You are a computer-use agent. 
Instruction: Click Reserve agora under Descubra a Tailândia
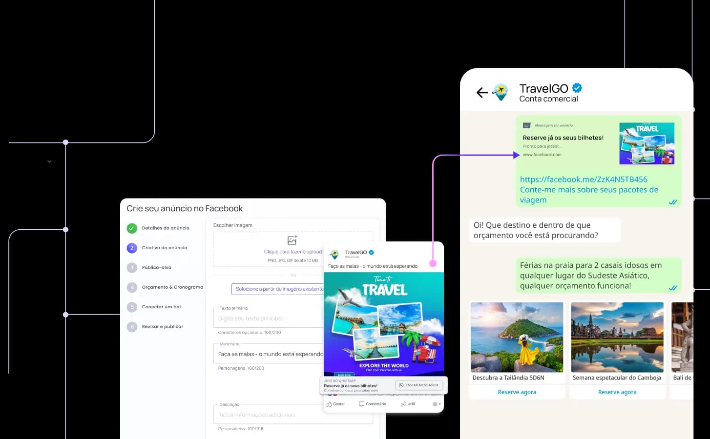click(517, 392)
